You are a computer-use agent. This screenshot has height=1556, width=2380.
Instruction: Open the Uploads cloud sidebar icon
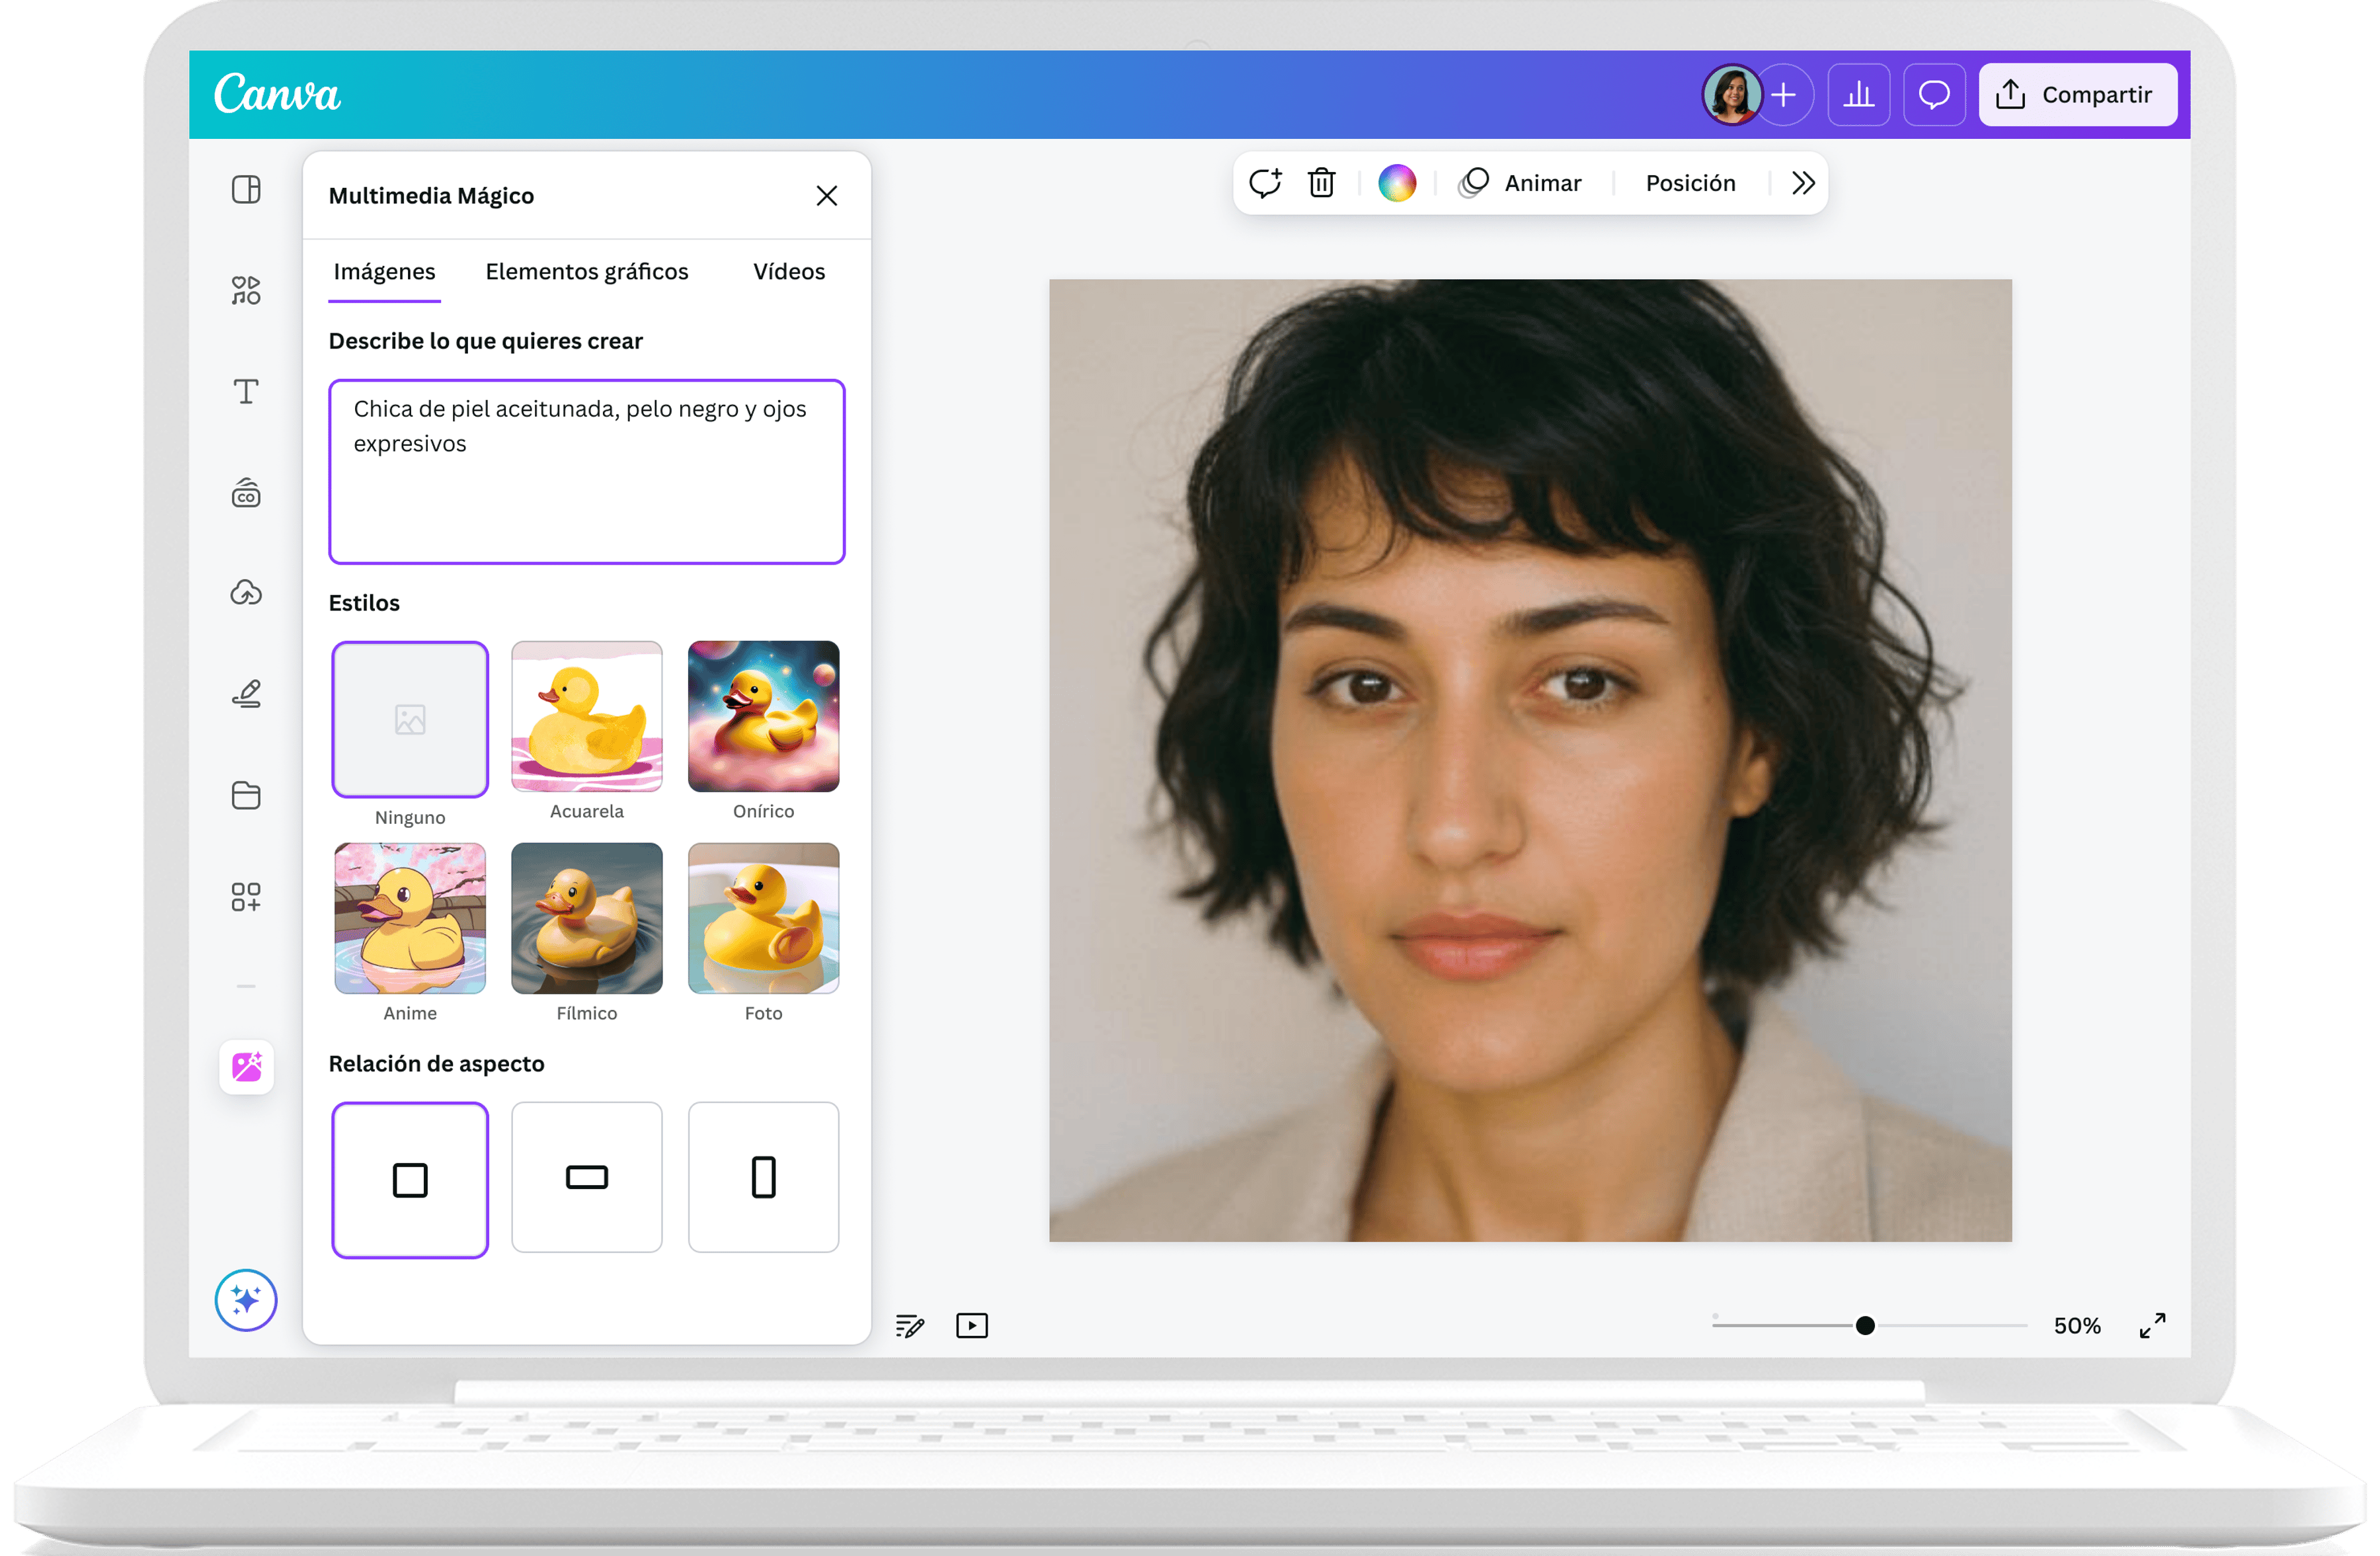(246, 593)
